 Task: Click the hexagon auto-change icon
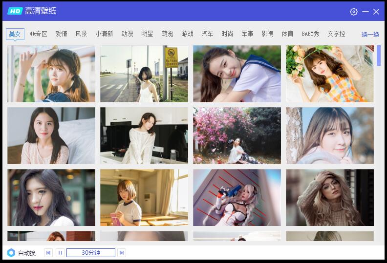click(11, 253)
